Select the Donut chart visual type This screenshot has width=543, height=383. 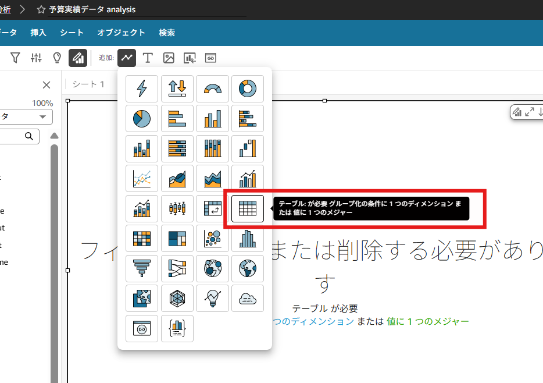point(248,88)
